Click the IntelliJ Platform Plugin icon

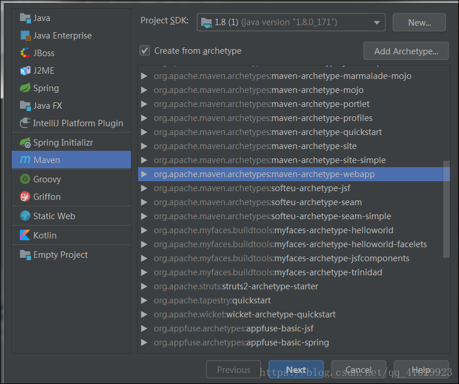pyautogui.click(x=25, y=123)
